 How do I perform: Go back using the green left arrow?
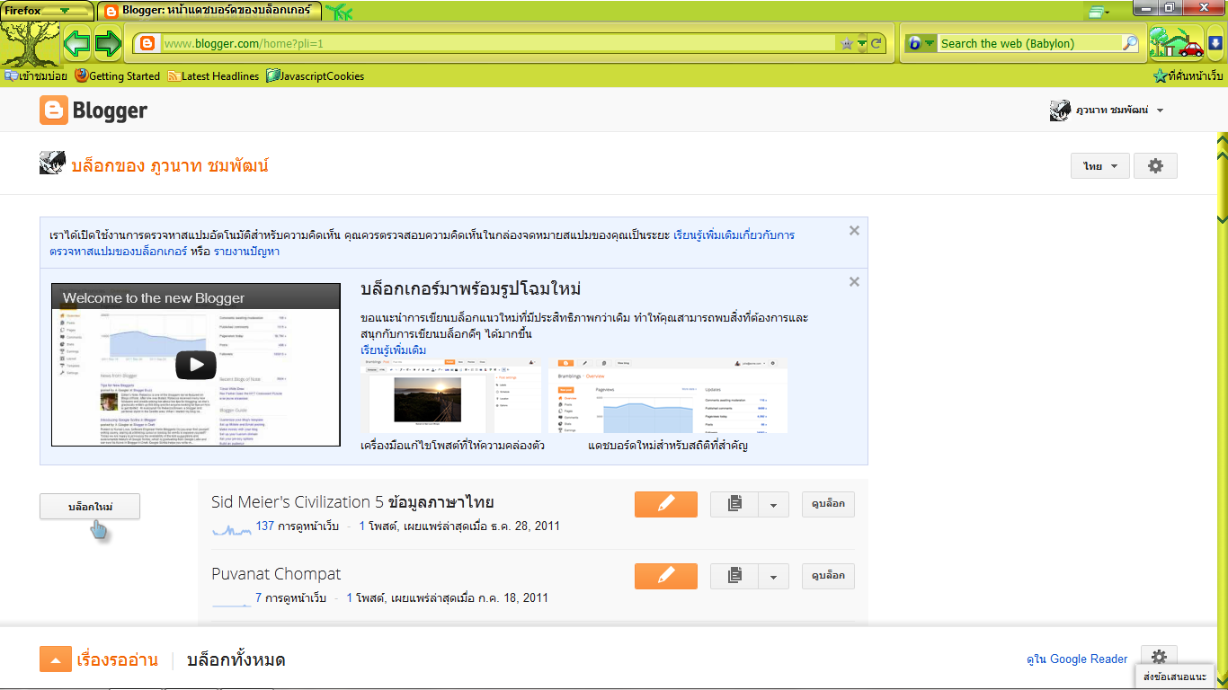point(76,42)
